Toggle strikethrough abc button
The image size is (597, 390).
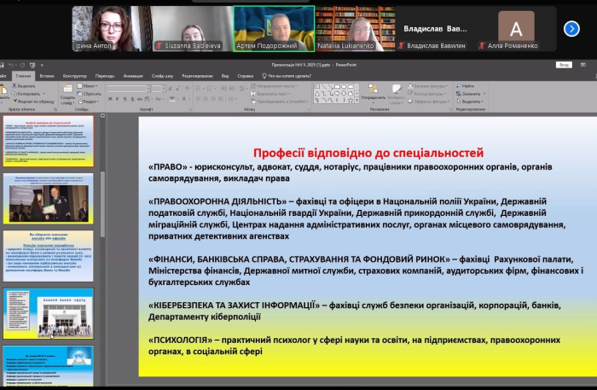point(140,99)
